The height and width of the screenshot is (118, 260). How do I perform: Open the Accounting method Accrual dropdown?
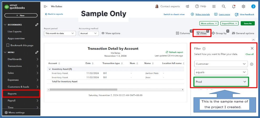tap(89, 33)
